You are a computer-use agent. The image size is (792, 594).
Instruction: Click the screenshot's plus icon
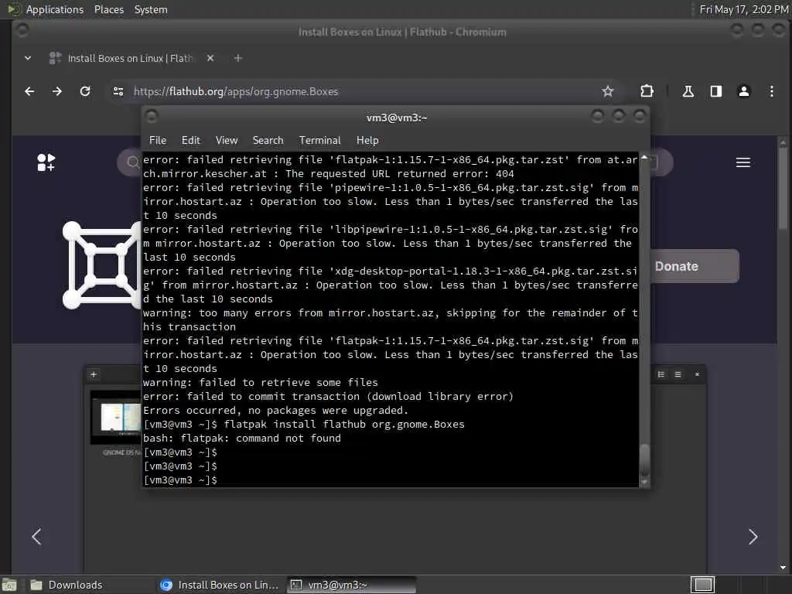coord(94,374)
